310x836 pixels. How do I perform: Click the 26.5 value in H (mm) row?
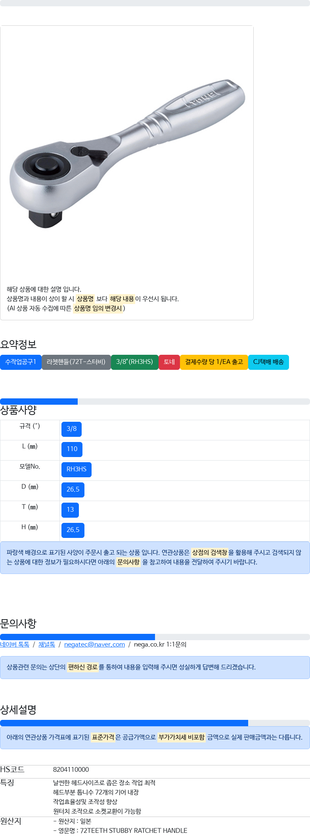tap(73, 530)
